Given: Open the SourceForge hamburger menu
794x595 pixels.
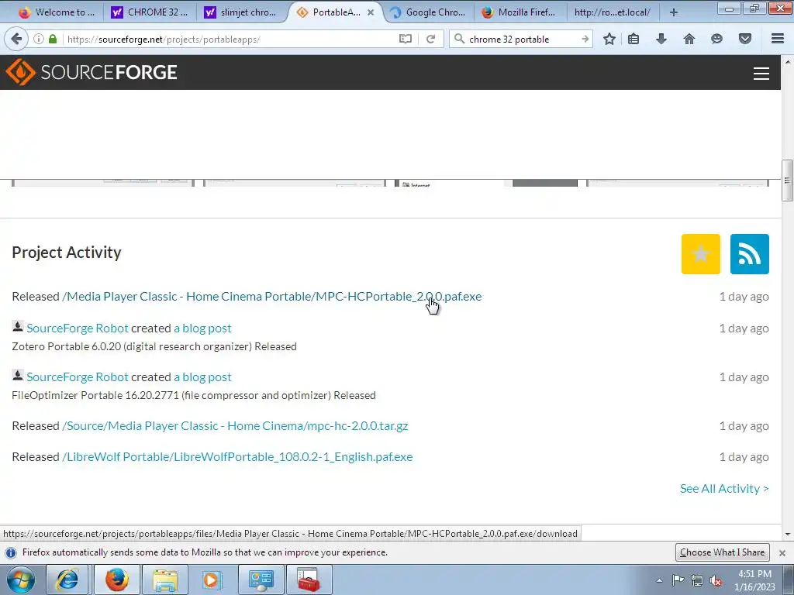Looking at the screenshot, I should click(761, 74).
